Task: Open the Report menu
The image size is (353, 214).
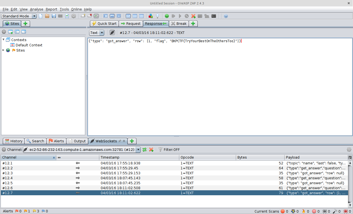Action: click(x=52, y=9)
